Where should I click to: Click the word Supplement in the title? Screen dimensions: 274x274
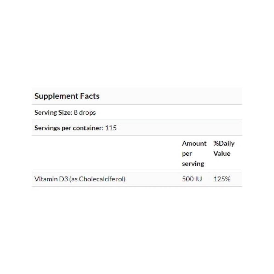(x=56, y=96)
